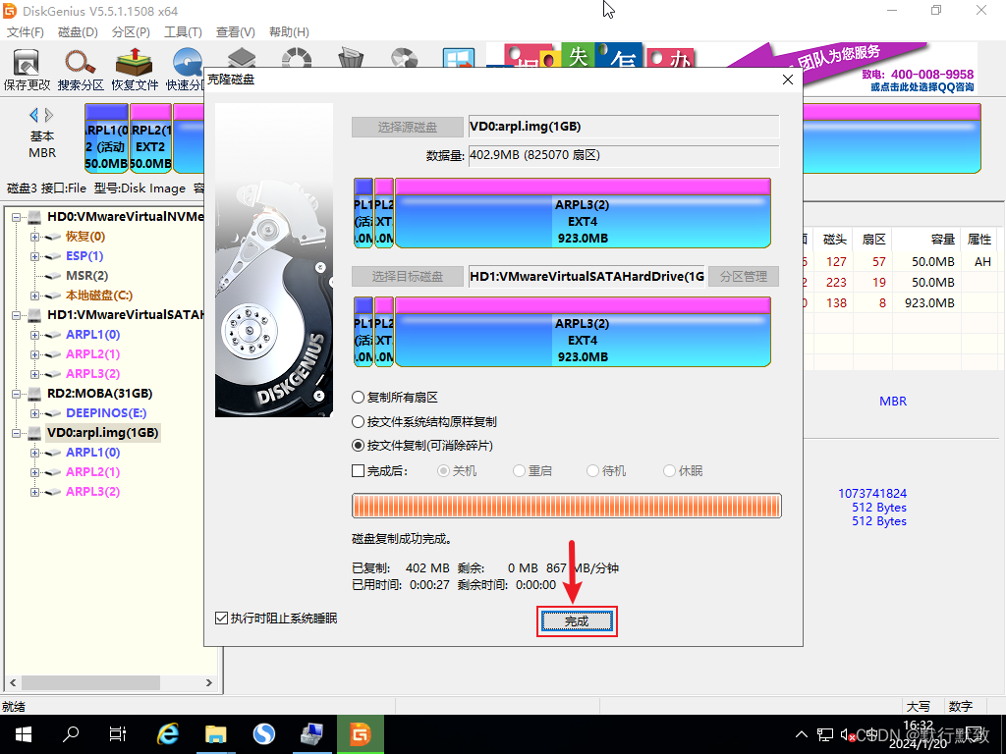
Task: Click the orange clone progress bar
Action: (x=567, y=506)
